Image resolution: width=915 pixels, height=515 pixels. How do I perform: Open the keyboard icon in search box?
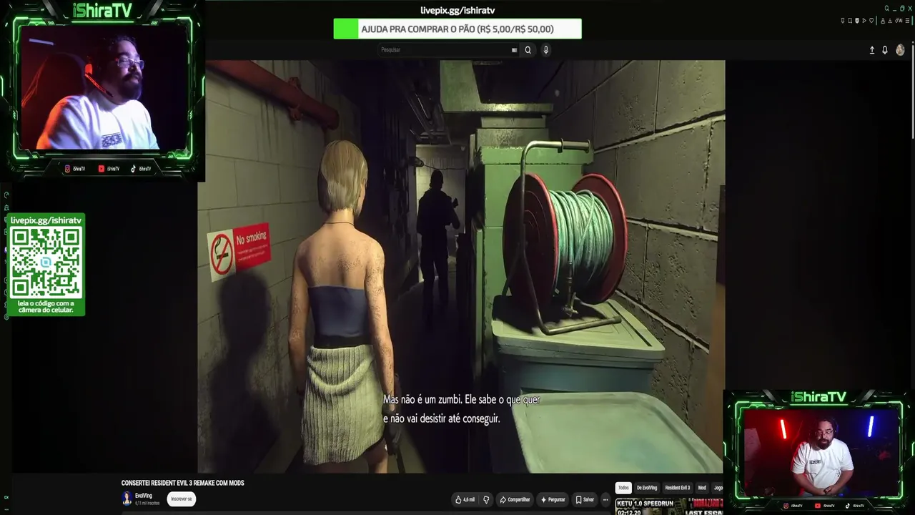click(514, 50)
